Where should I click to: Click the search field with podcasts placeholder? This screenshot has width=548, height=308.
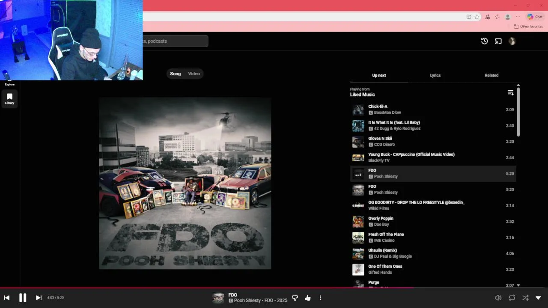pyautogui.click(x=176, y=41)
